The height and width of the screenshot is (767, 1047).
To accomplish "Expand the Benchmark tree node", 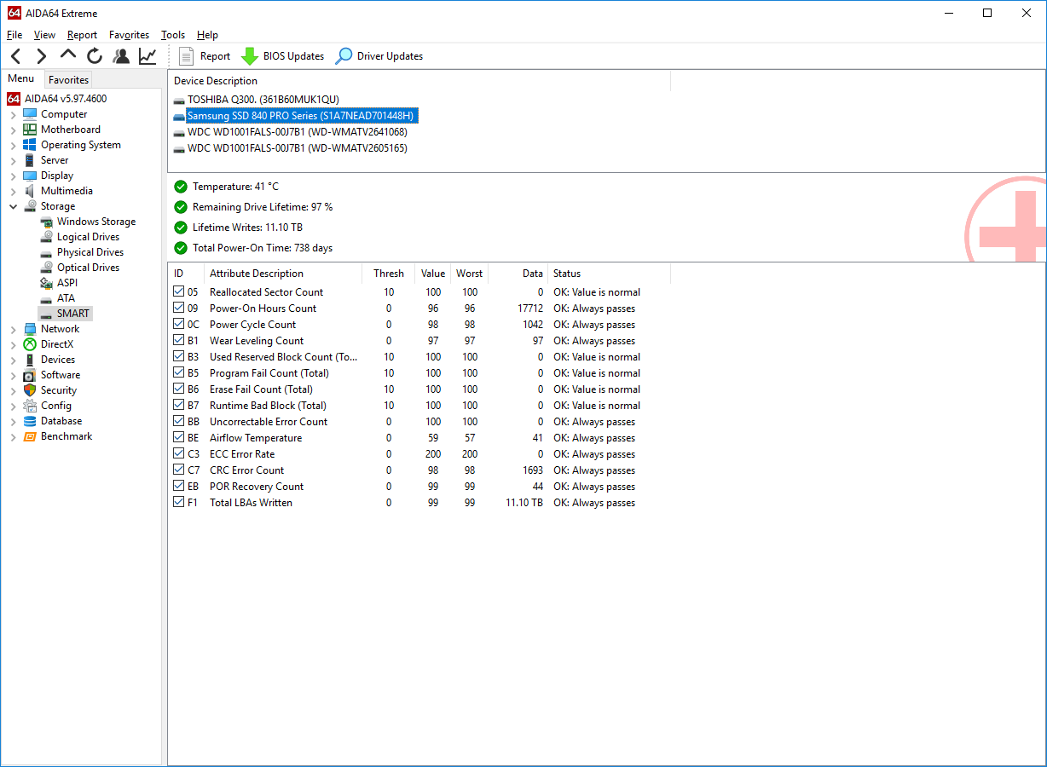I will (13, 436).
